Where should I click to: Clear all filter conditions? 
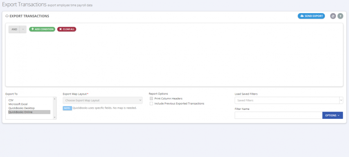point(67,29)
